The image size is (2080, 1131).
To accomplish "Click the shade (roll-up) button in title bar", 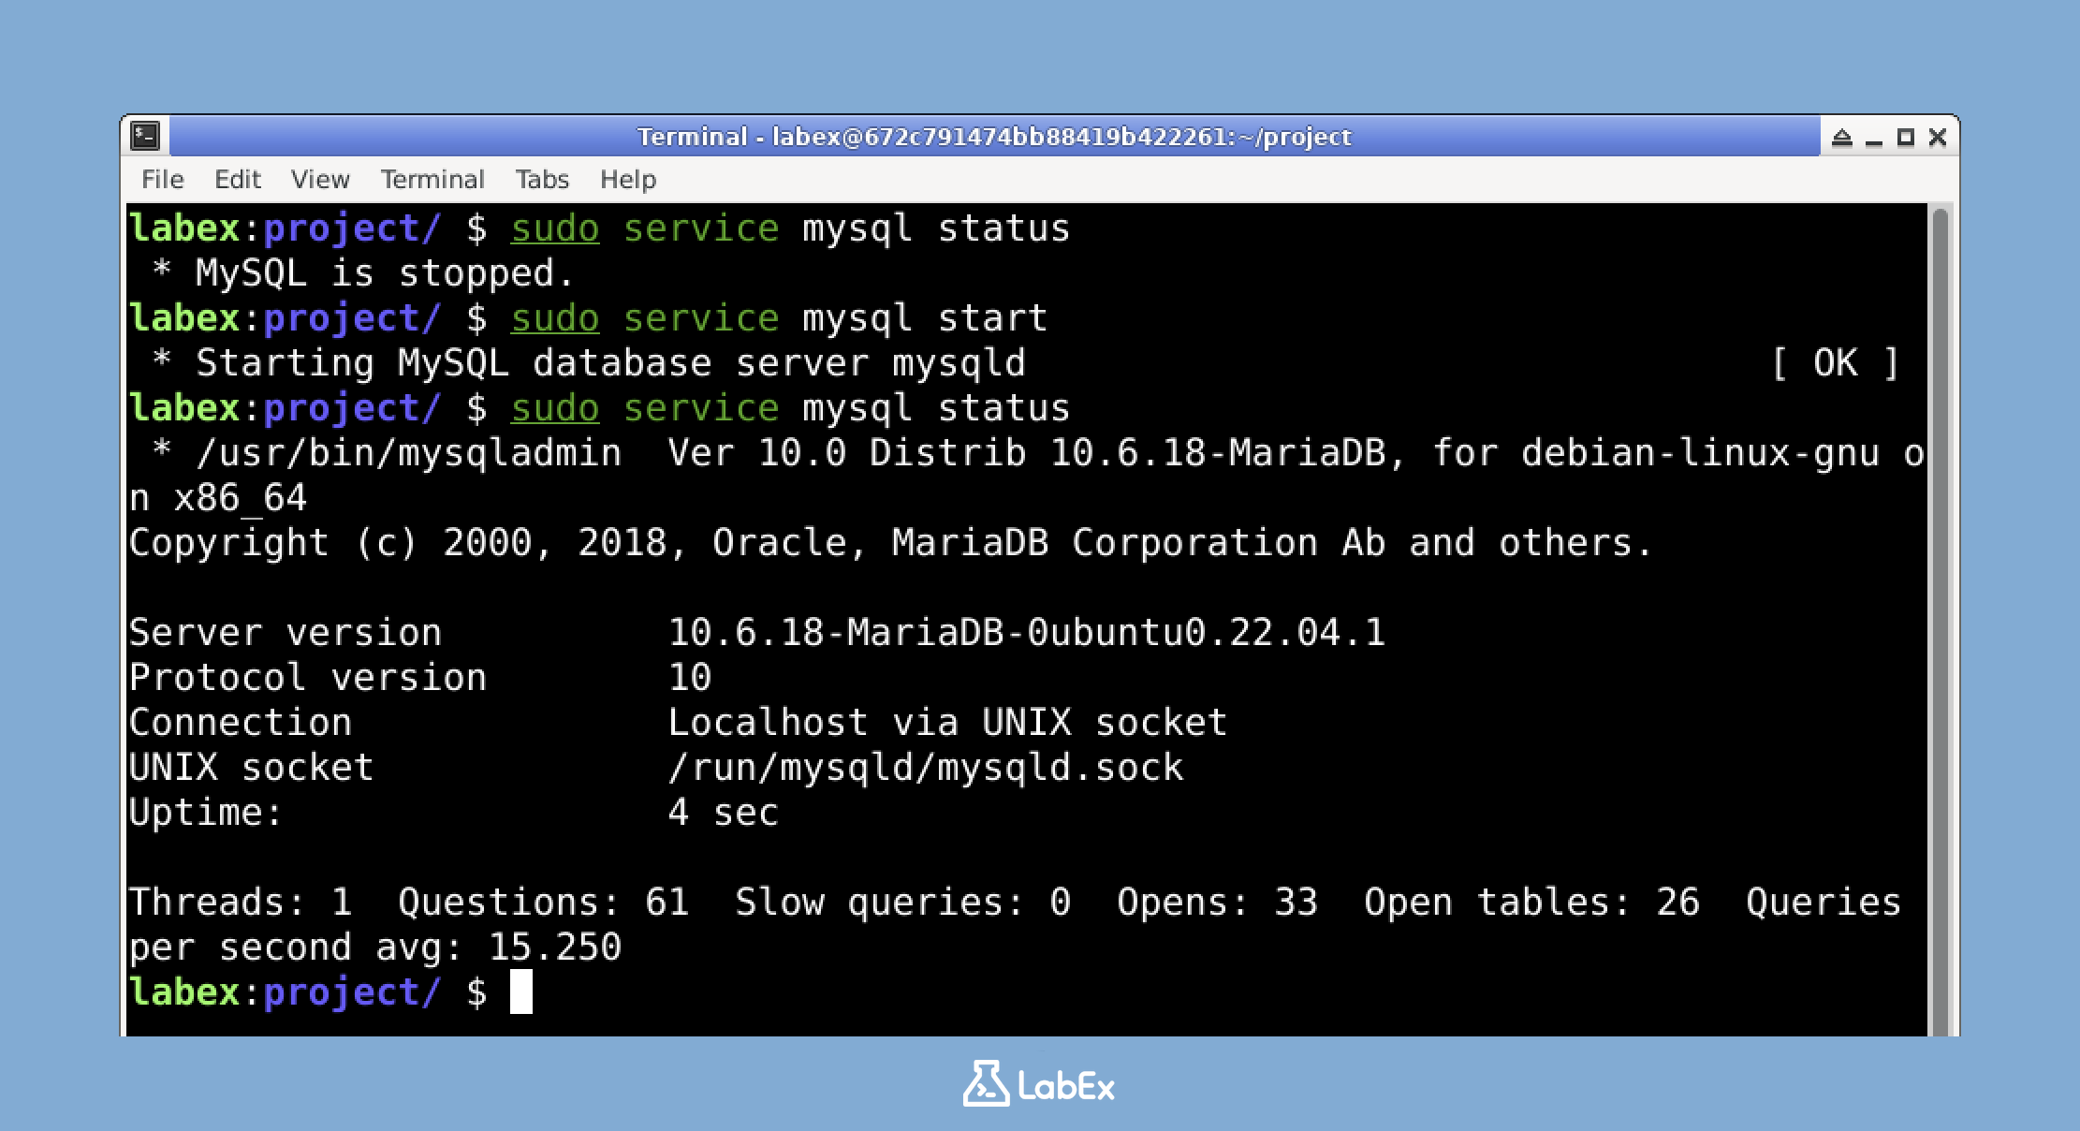I will (1841, 136).
